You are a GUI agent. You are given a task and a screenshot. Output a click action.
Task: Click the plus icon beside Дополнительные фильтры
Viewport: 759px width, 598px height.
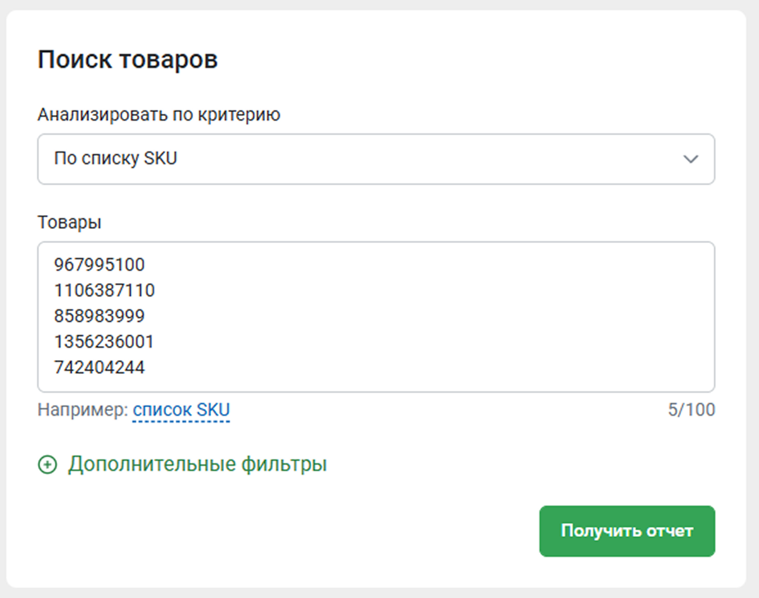[48, 465]
